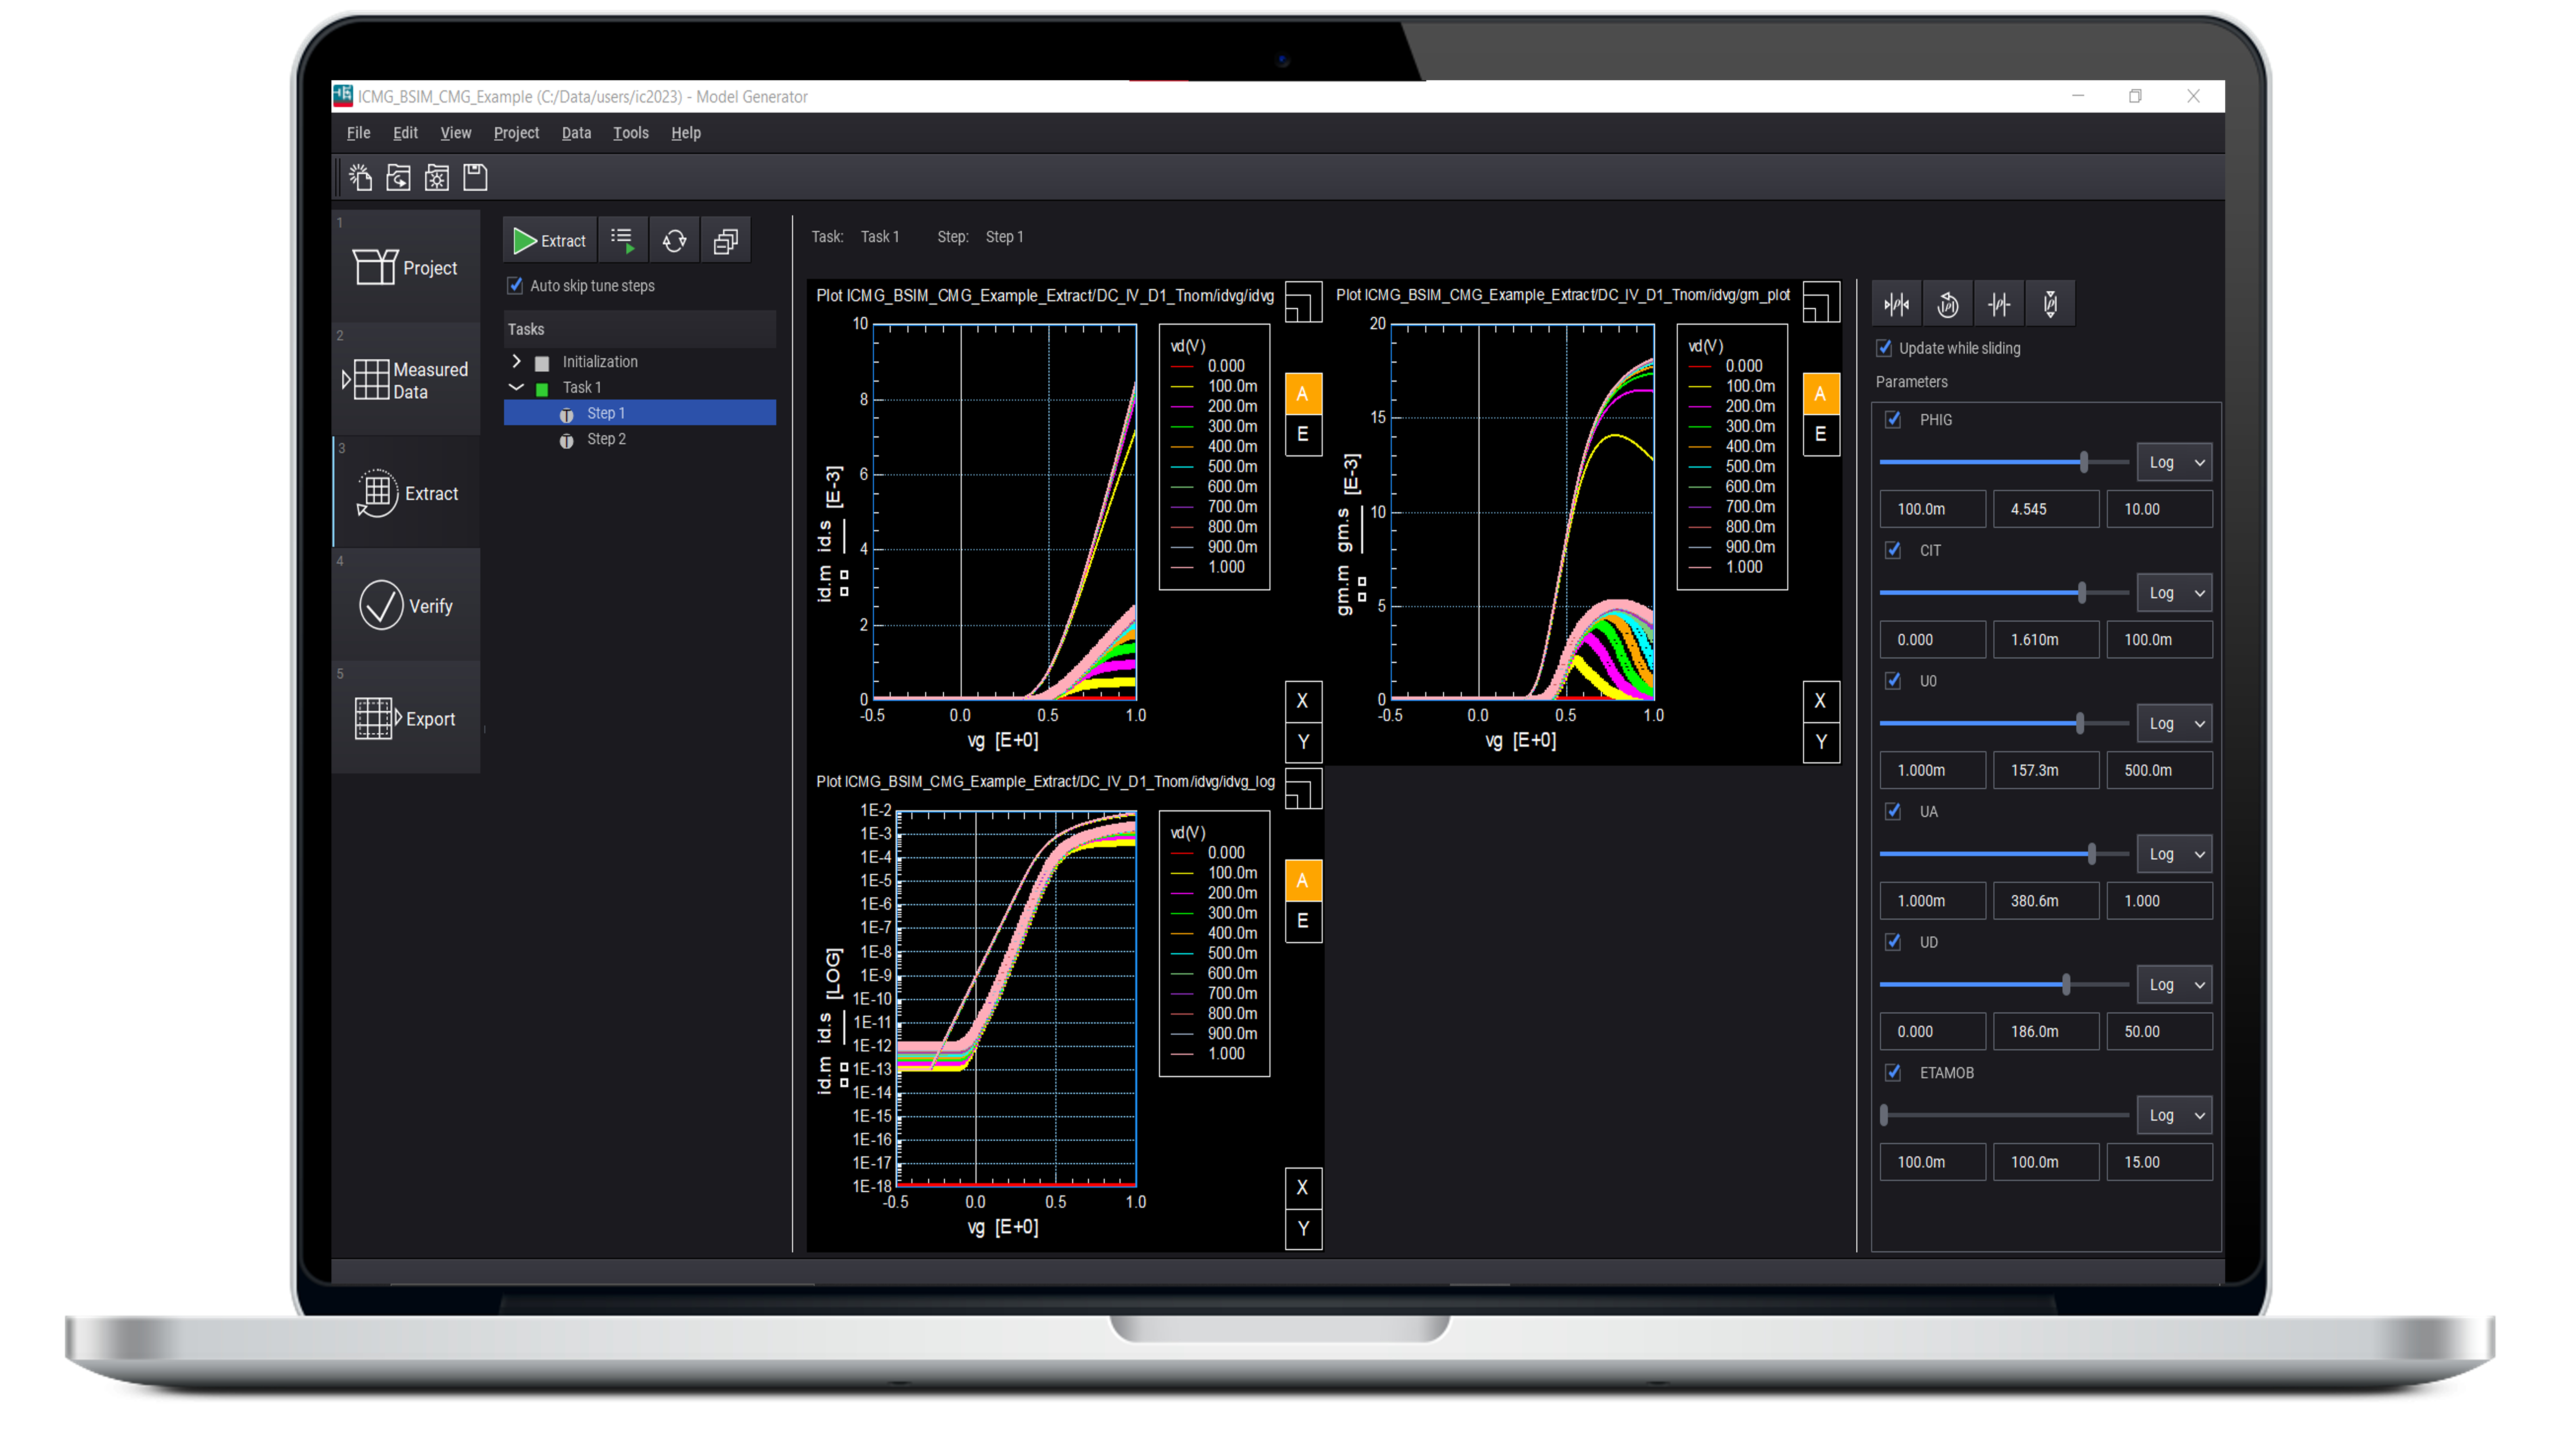This screenshot has height=1429, width=2576.
Task: Click the Export step in sidebar
Action: (x=401, y=718)
